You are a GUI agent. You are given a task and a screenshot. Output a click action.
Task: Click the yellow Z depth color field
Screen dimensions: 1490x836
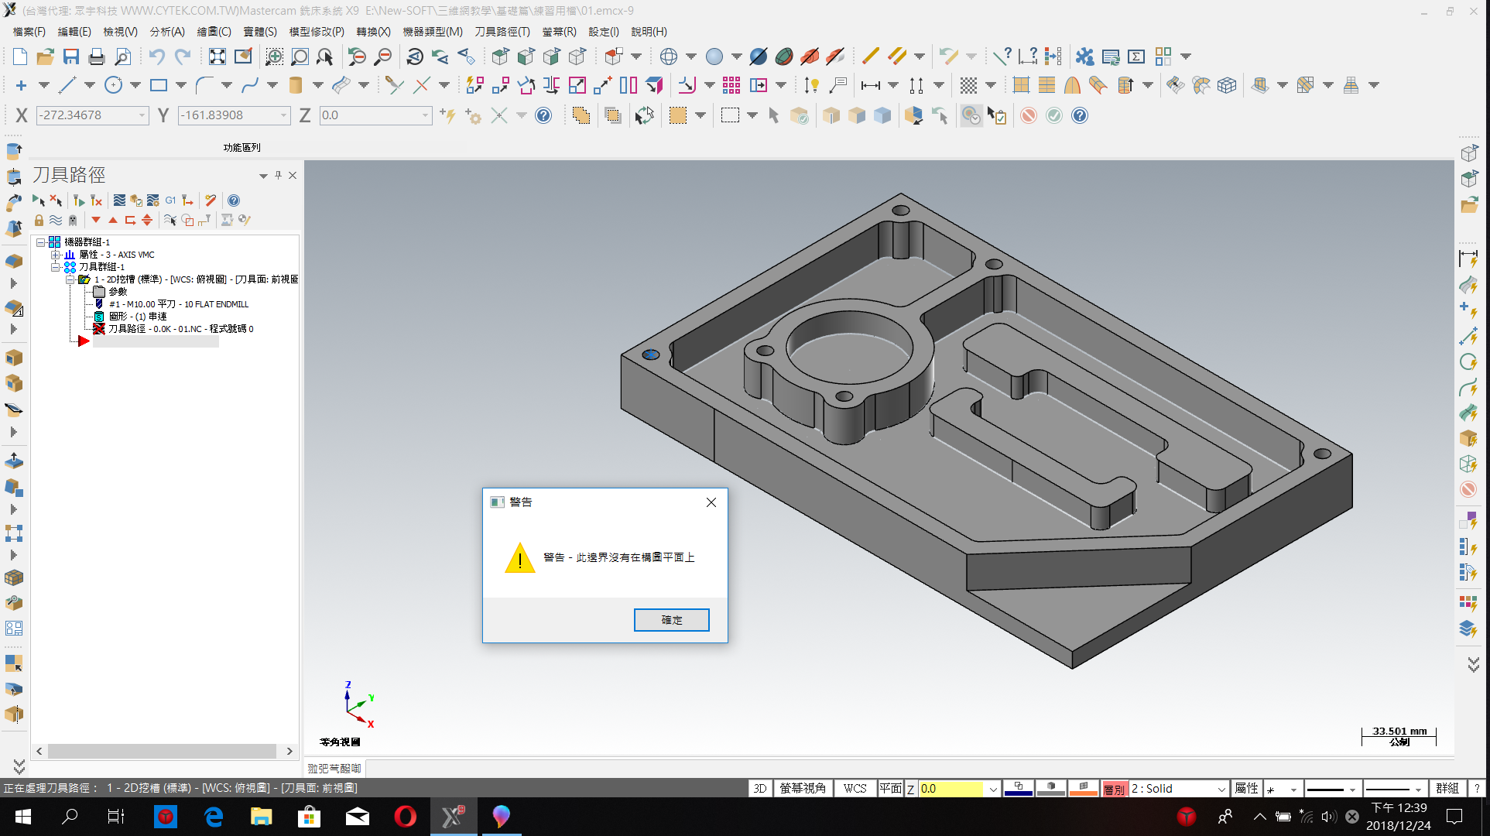pyautogui.click(x=951, y=789)
